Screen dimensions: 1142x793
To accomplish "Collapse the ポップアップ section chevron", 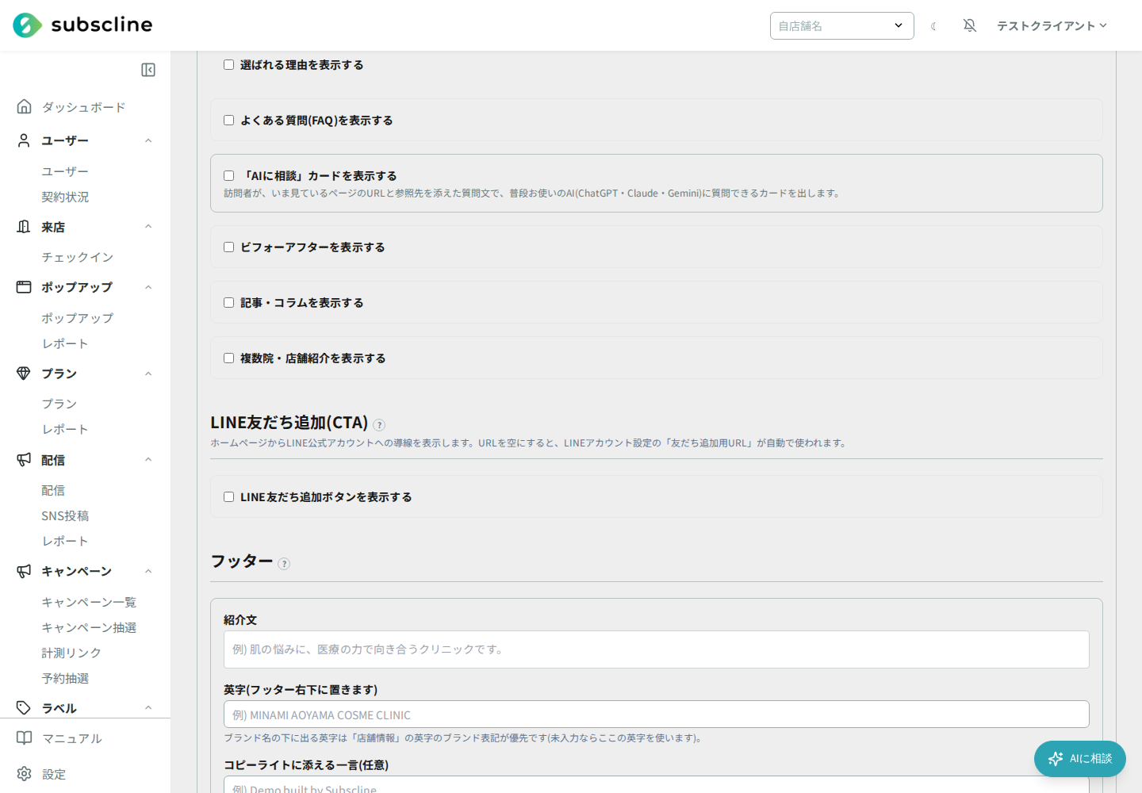I will coord(148,287).
